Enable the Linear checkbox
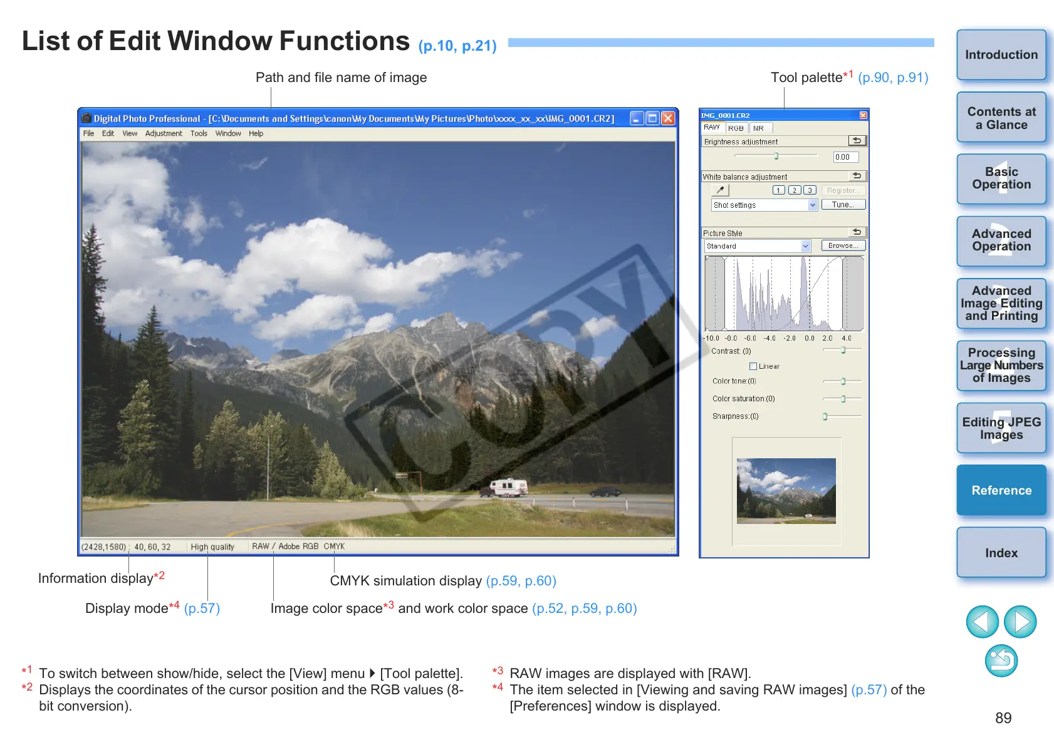This screenshot has width=1054, height=745. [x=753, y=366]
